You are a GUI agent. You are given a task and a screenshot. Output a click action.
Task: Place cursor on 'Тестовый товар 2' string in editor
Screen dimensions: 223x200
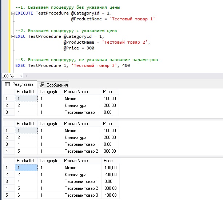tap(126, 42)
